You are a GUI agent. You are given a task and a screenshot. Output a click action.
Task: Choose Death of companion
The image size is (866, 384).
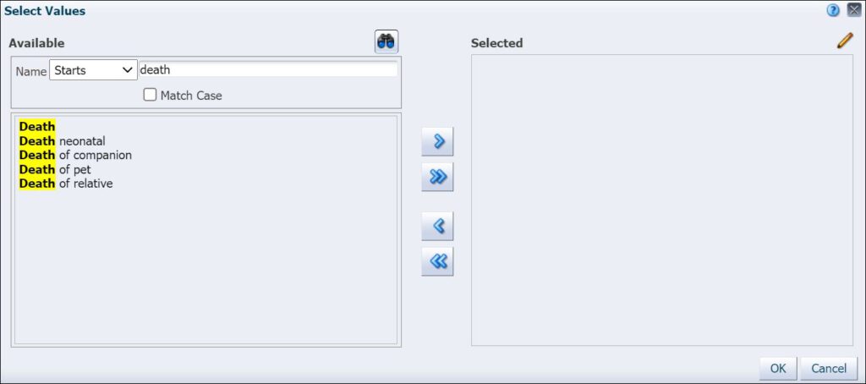[x=75, y=156]
